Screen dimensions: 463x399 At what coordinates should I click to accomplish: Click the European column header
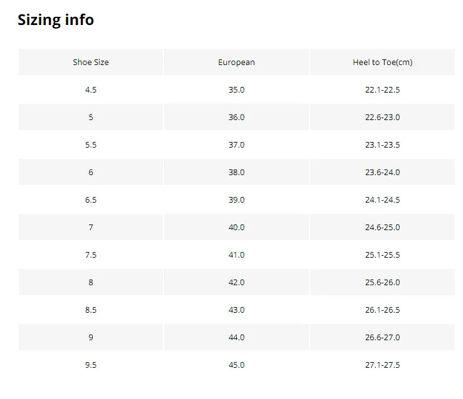(236, 63)
